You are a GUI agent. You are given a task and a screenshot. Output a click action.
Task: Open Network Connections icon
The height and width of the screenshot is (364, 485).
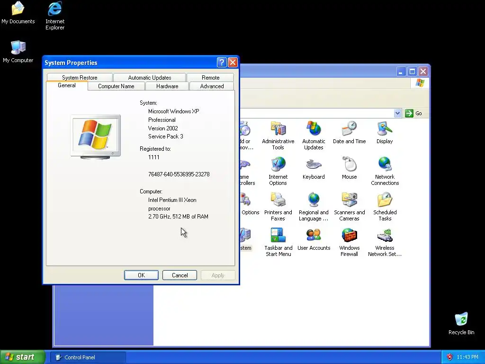click(x=385, y=171)
